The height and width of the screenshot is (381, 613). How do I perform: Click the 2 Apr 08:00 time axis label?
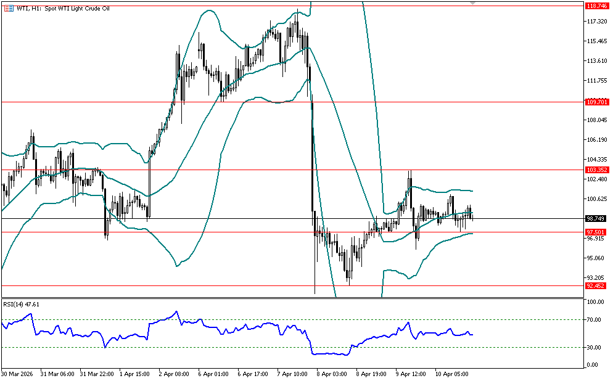pyautogui.click(x=173, y=374)
